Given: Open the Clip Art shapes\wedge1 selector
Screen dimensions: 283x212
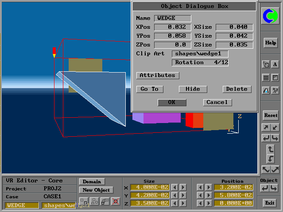Looking at the screenshot, I should tap(200, 54).
